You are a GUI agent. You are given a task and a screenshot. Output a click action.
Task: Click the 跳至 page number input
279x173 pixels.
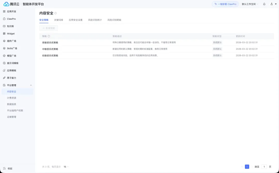pos(264,167)
